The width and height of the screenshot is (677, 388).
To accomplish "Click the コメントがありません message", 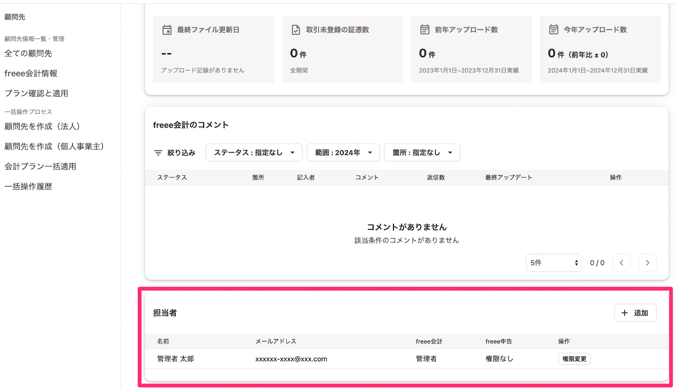I will (x=407, y=227).
